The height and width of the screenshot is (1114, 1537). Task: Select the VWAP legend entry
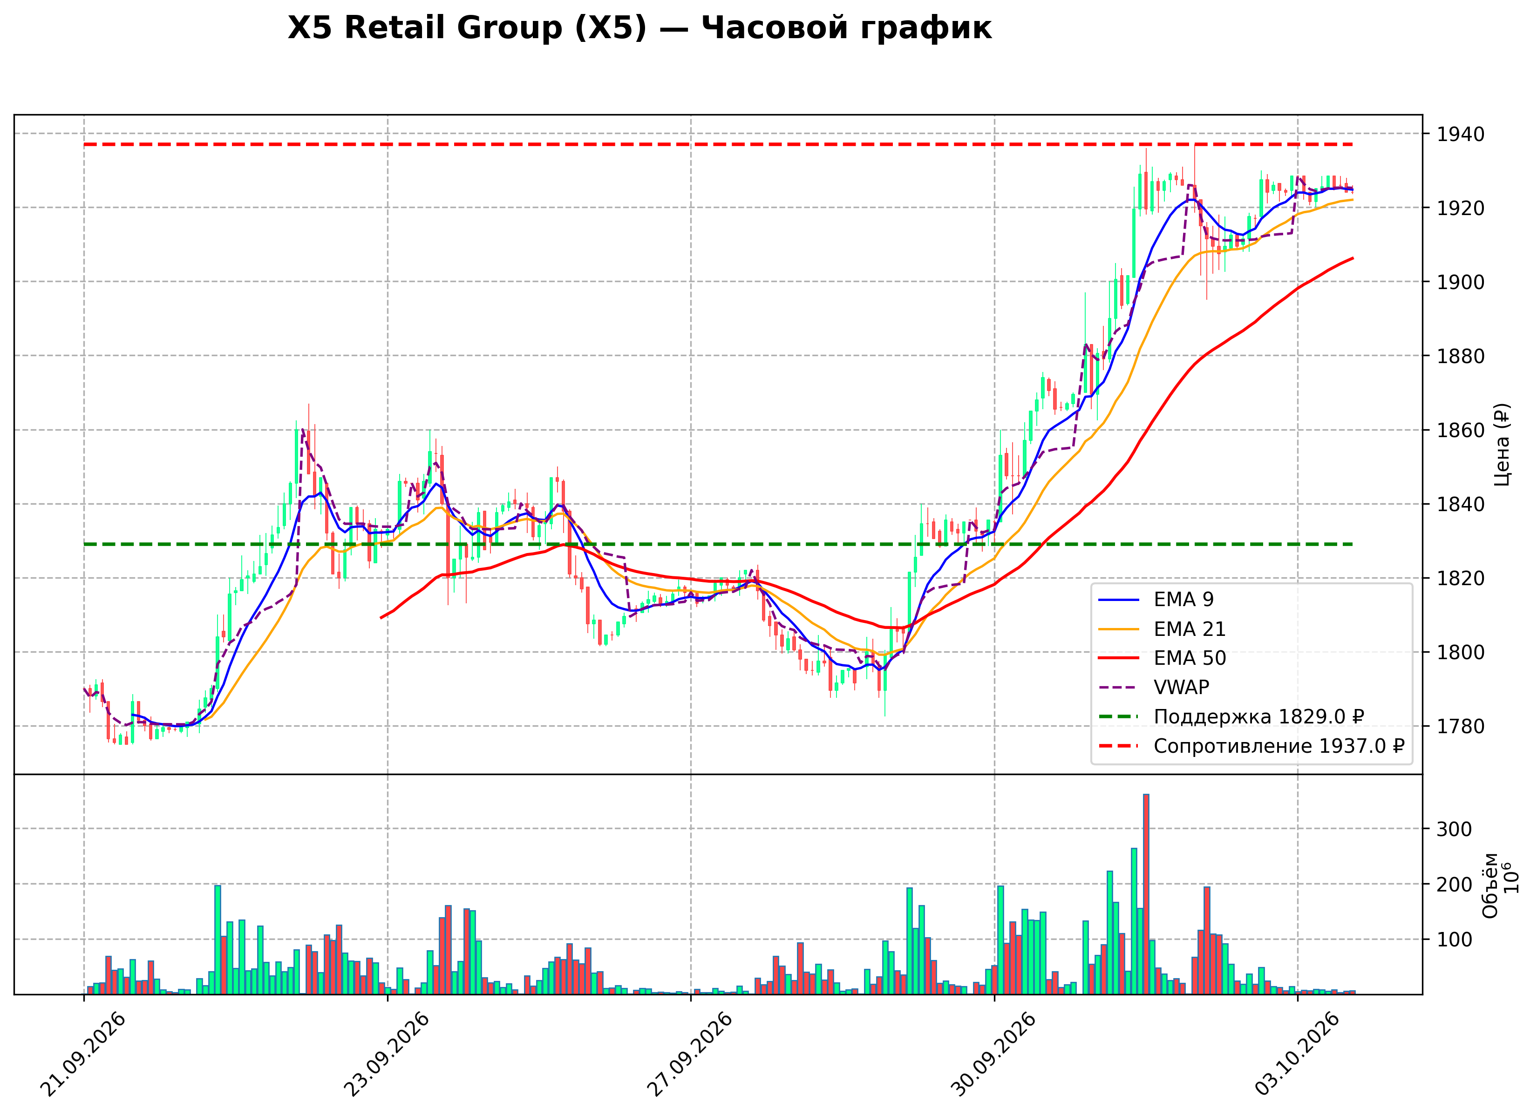tap(1153, 688)
